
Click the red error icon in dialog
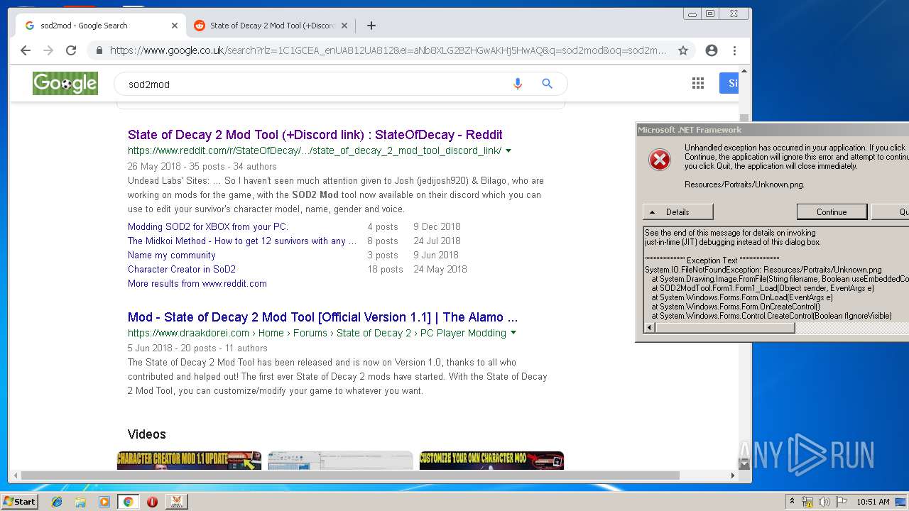click(x=660, y=160)
